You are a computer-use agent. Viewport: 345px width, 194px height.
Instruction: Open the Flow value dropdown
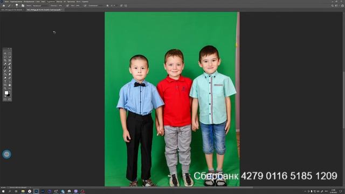point(79,5)
